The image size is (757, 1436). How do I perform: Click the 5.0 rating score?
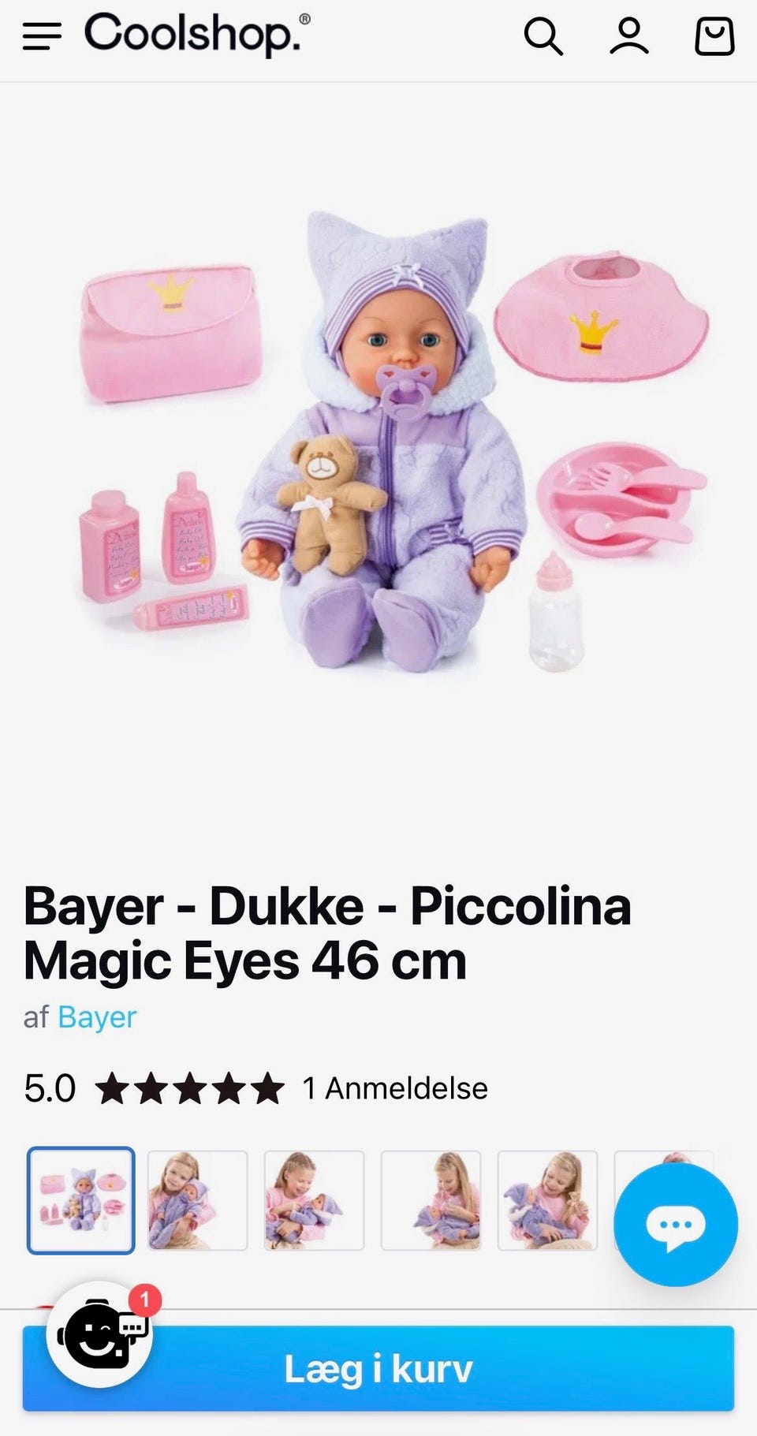click(x=50, y=1088)
